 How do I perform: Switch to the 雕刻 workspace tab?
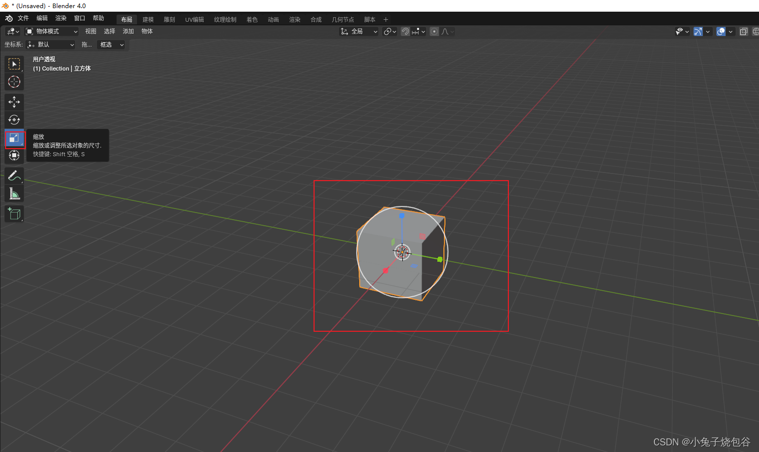click(x=169, y=20)
